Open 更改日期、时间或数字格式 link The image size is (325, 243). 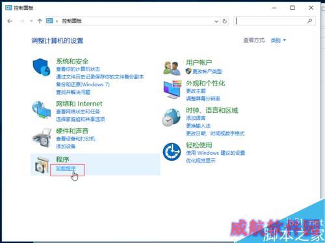(215, 133)
